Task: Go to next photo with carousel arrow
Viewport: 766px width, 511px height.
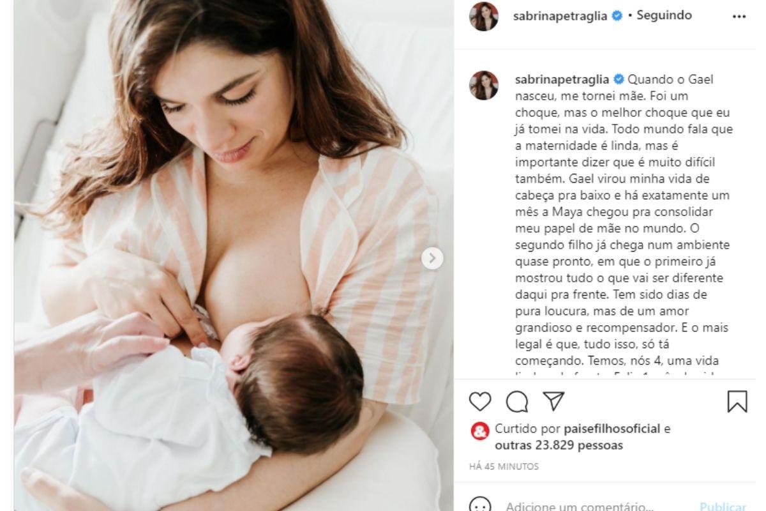Action: (432, 258)
